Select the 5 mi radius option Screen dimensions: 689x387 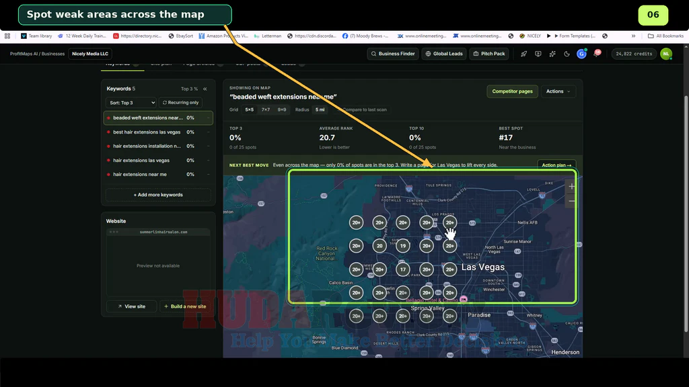tap(320, 110)
